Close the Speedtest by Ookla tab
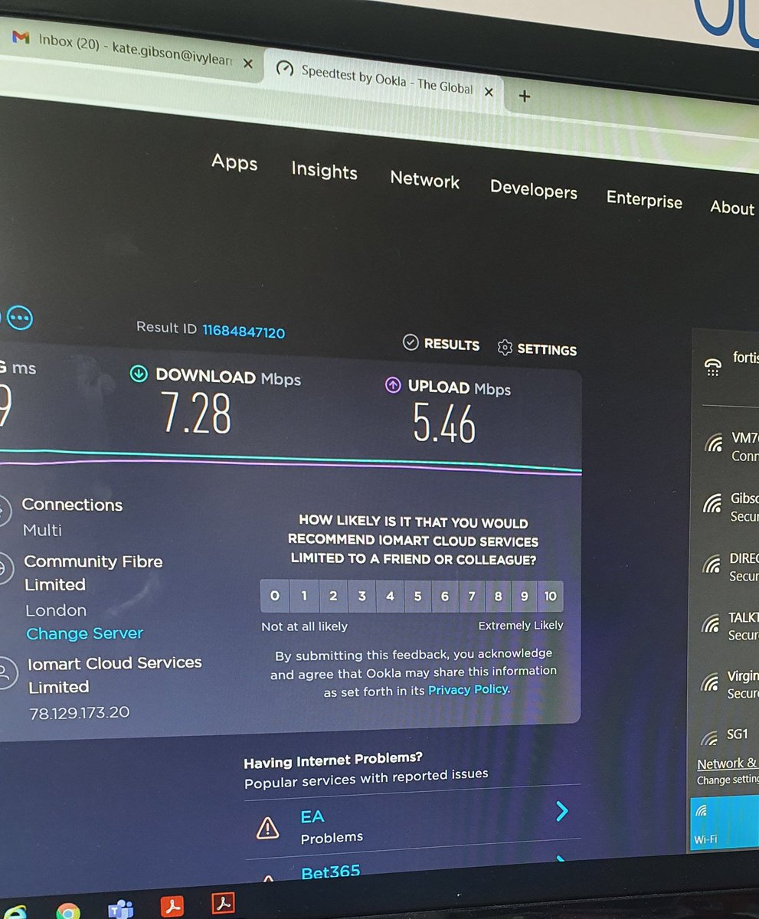This screenshot has width=759, height=919. [x=489, y=92]
